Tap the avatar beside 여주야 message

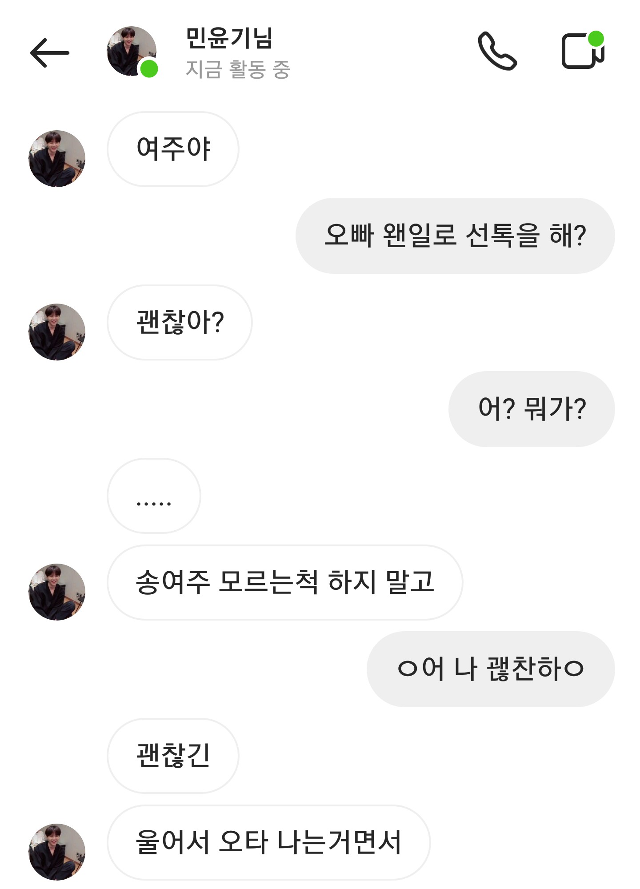pyautogui.click(x=57, y=159)
